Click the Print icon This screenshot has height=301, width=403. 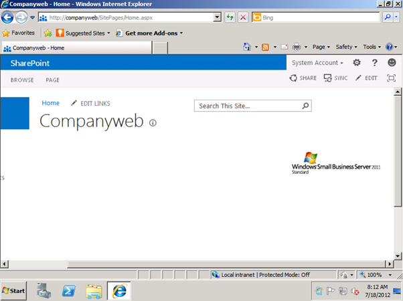pyautogui.click(x=297, y=47)
